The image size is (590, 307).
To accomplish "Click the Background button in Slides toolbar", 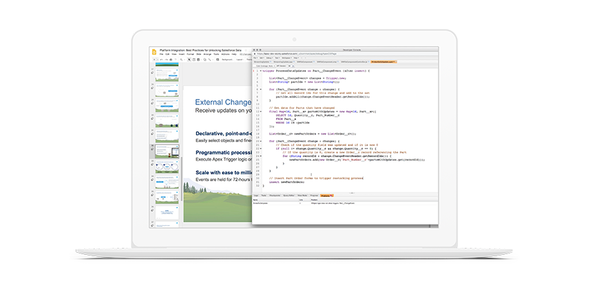I will 228,60.
